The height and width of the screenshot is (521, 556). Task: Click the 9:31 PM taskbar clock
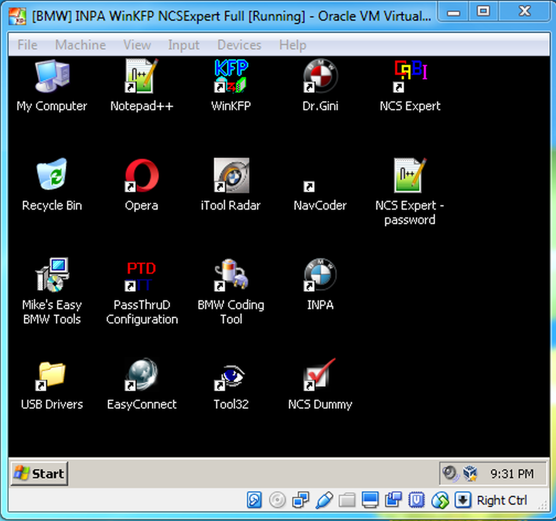tap(512, 474)
